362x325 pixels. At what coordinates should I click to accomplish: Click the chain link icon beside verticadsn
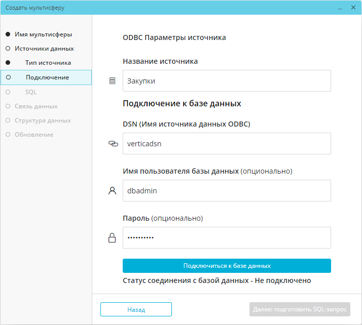[113, 144]
